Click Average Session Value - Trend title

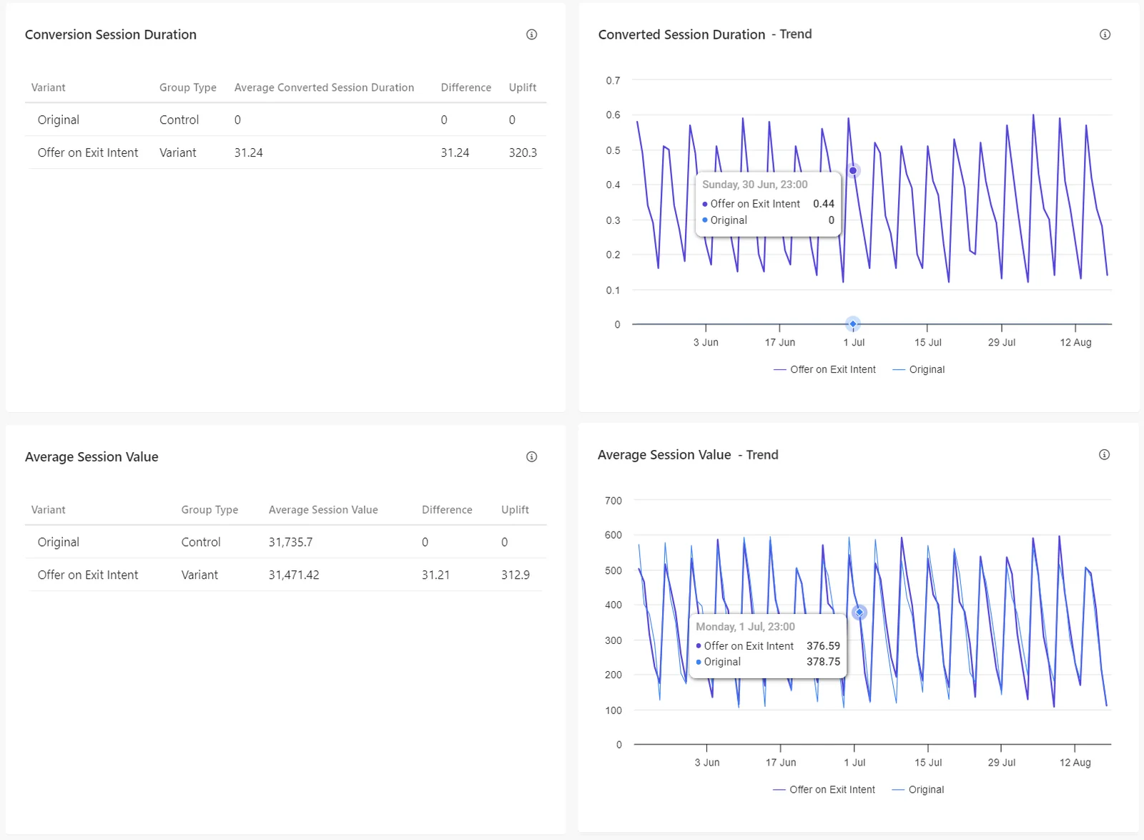coord(688,454)
